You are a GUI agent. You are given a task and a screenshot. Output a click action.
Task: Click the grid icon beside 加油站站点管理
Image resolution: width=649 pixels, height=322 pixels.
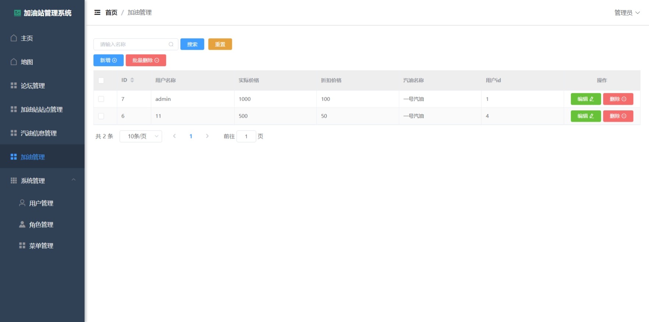click(14, 109)
